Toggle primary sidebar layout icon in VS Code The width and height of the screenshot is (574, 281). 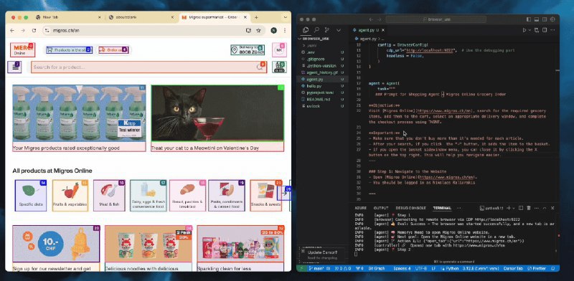529,19
